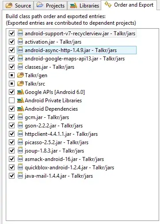Screen dimensions: 160x224
Task: Select Android Private Libraries entry
Action: (53, 101)
